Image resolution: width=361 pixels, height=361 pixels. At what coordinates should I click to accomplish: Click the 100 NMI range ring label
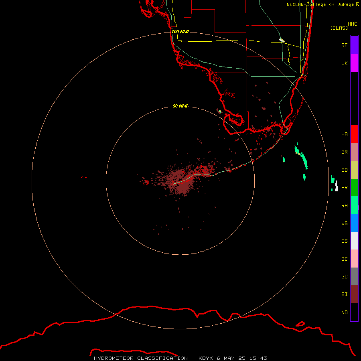[x=180, y=32]
